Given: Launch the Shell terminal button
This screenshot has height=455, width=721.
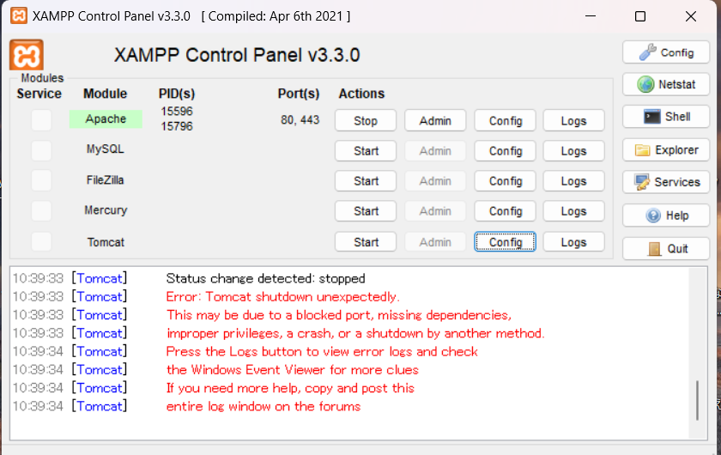Looking at the screenshot, I should tap(666, 117).
